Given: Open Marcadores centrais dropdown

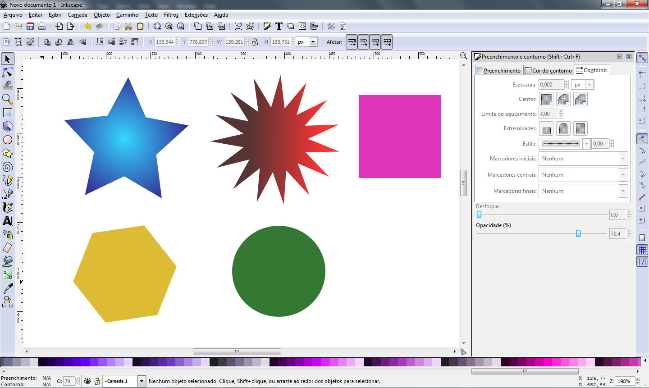Looking at the screenshot, I should point(623,175).
